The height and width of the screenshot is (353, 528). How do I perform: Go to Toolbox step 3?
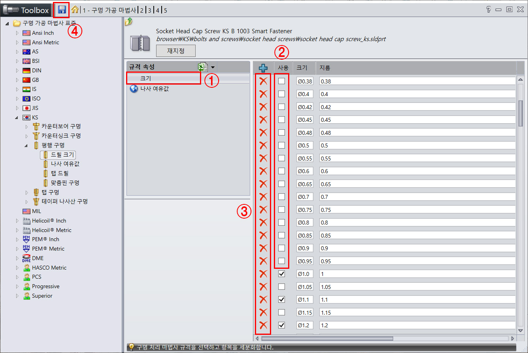click(x=150, y=10)
